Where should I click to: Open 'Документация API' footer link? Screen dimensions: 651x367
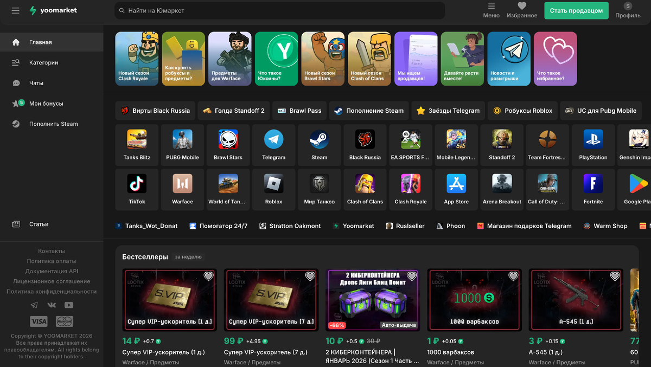pos(52,271)
